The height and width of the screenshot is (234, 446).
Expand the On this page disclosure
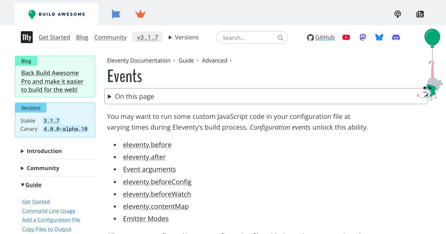[266, 96]
